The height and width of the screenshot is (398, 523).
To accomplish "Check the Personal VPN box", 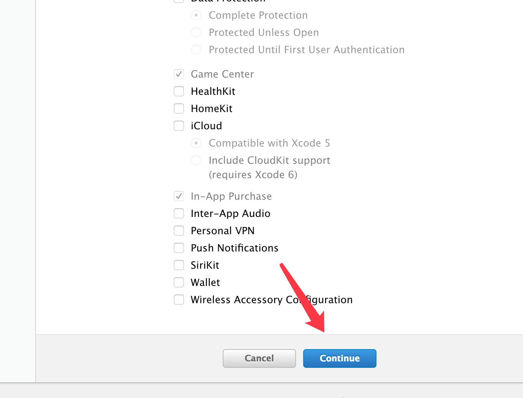I will [179, 231].
